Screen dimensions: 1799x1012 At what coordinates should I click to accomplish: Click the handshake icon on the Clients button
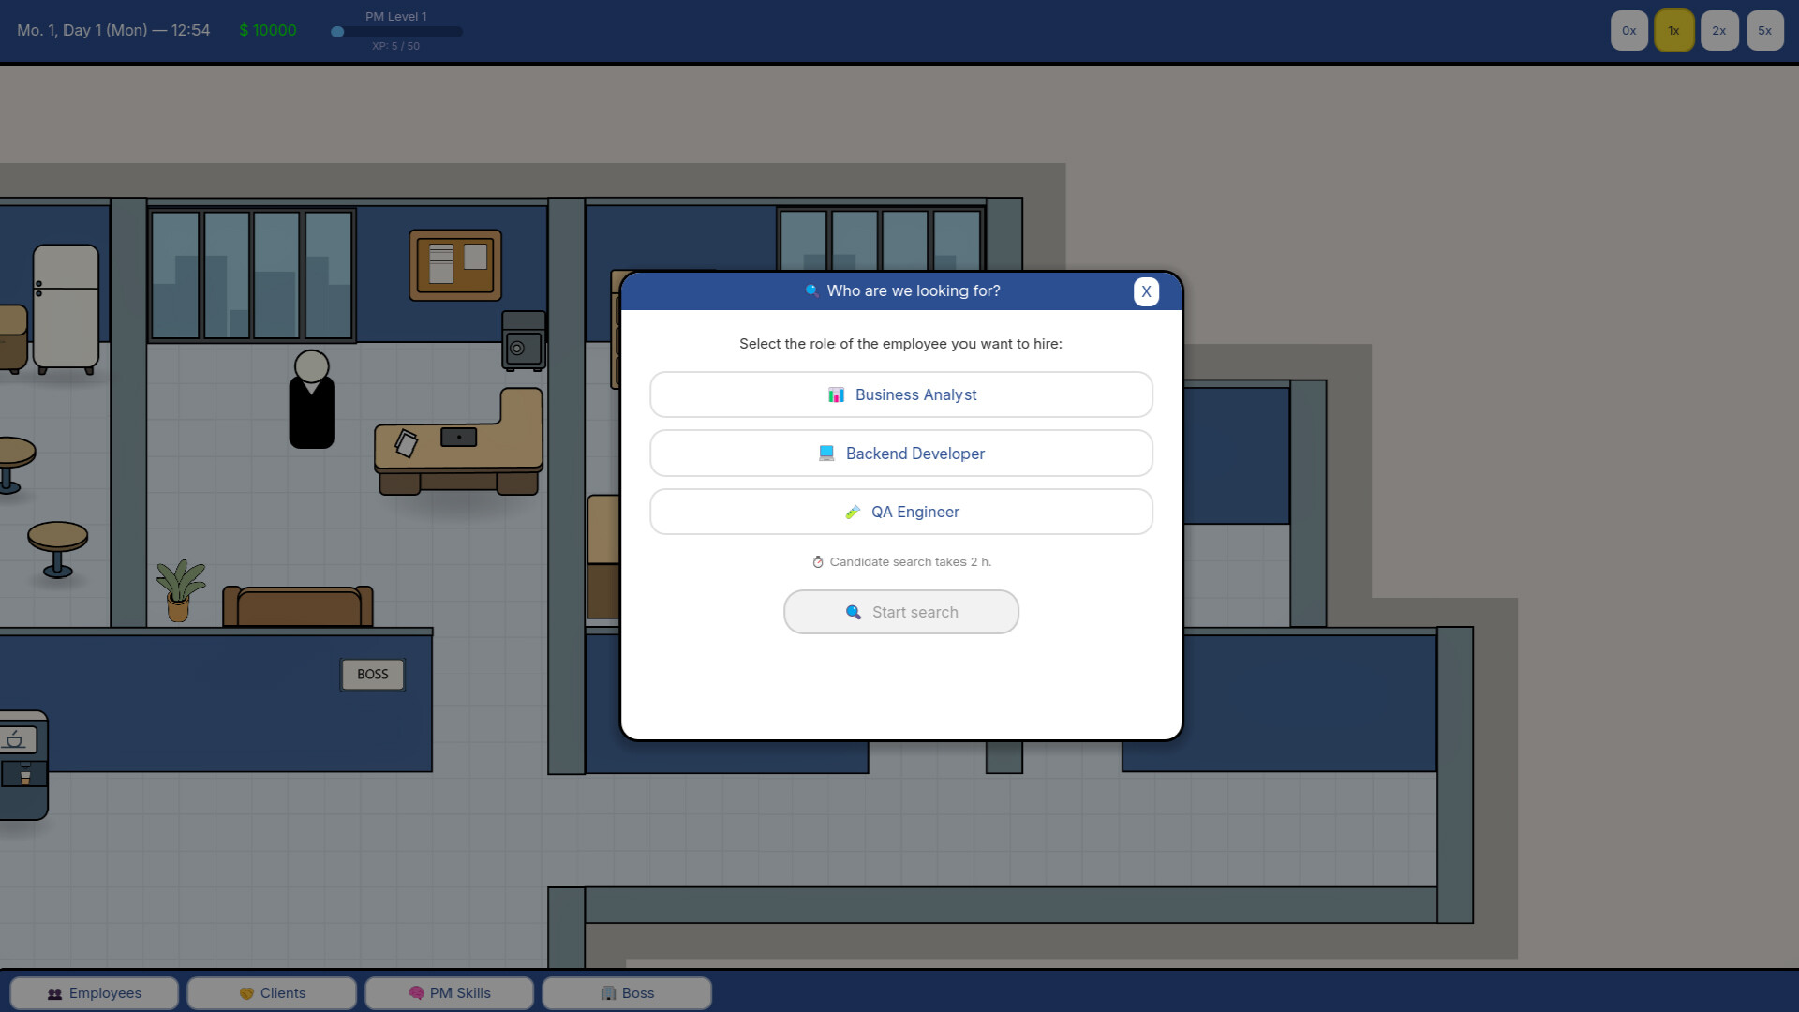[246, 993]
